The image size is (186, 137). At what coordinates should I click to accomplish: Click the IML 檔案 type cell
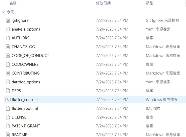click(x=153, y=108)
